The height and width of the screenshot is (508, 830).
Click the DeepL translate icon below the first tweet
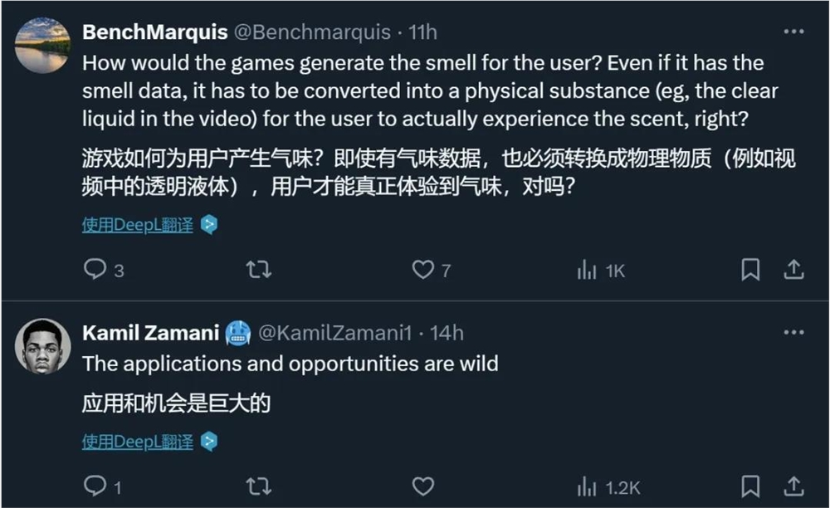tap(211, 224)
